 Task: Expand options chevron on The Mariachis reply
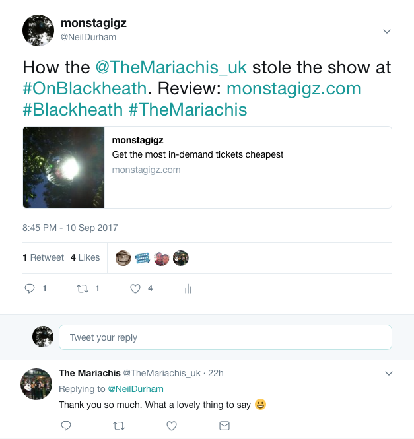389,373
